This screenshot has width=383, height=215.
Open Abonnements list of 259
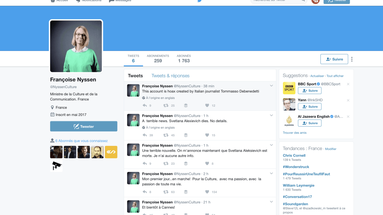(158, 59)
